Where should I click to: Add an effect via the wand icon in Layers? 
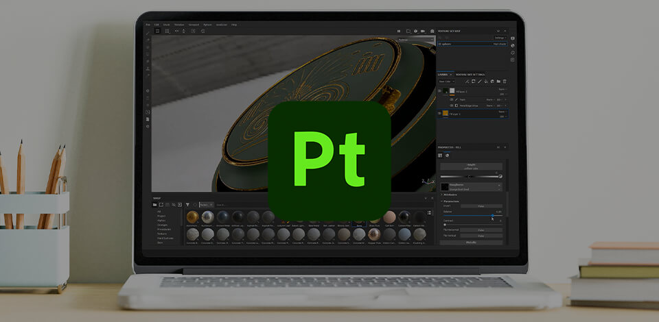click(467, 82)
